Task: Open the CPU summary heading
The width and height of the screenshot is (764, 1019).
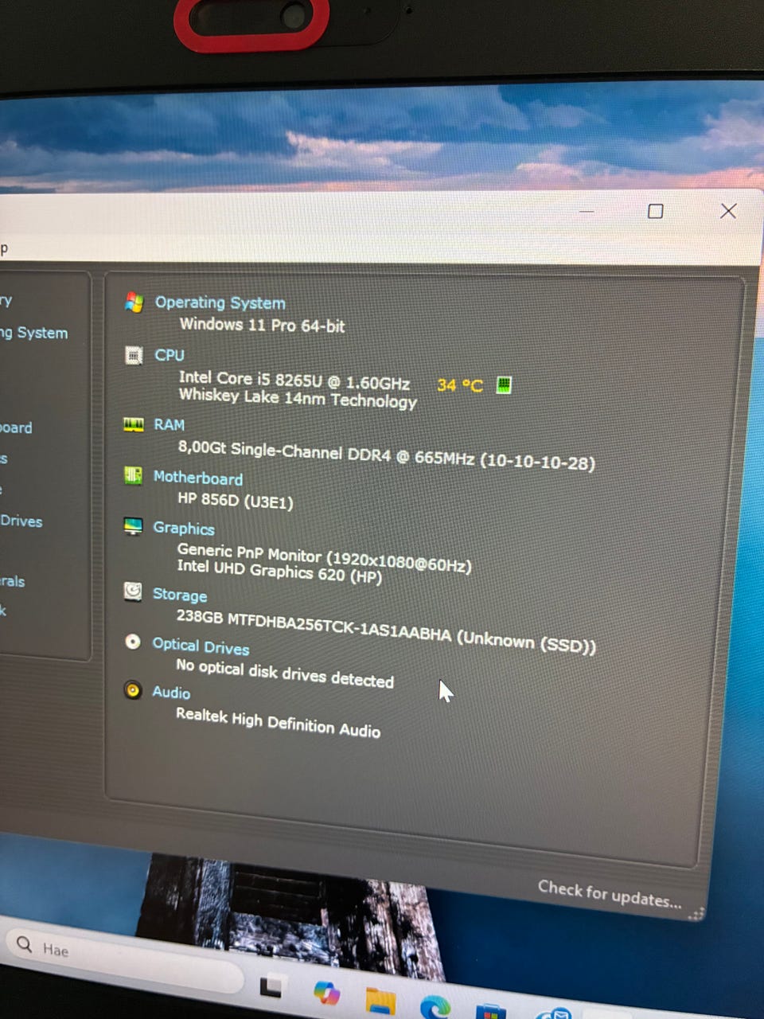Action: 170,355
